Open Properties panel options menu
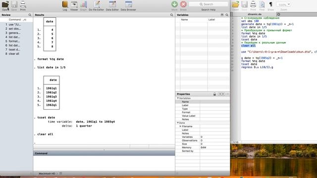 [228, 94]
